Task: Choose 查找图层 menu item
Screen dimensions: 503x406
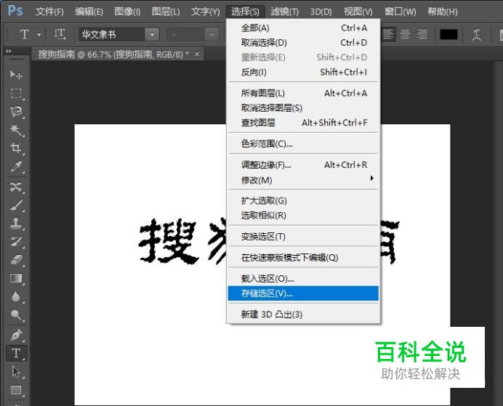Action: click(303, 123)
